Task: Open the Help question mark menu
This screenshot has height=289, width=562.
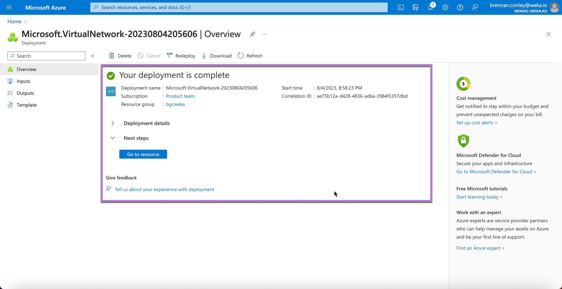Action: point(460,7)
